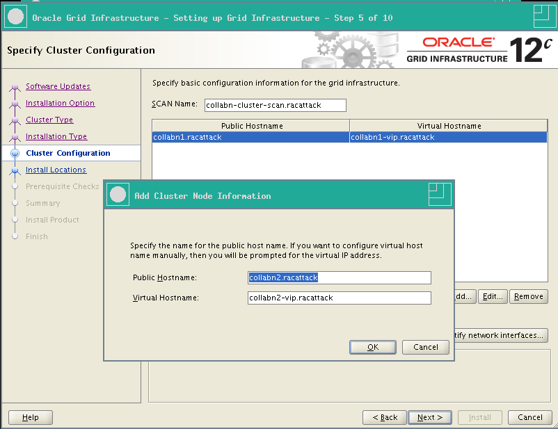Open Help for cluster configuration

coord(30,417)
